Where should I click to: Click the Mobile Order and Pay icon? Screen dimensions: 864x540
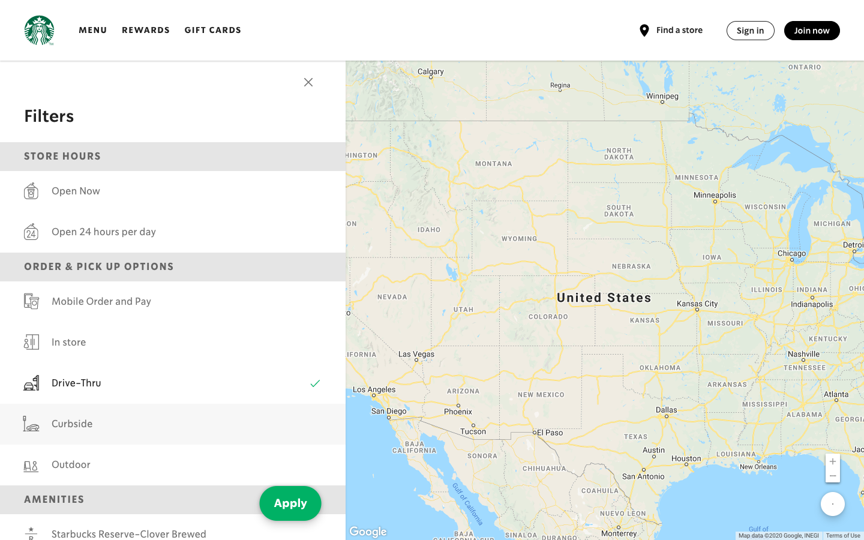[31, 301]
